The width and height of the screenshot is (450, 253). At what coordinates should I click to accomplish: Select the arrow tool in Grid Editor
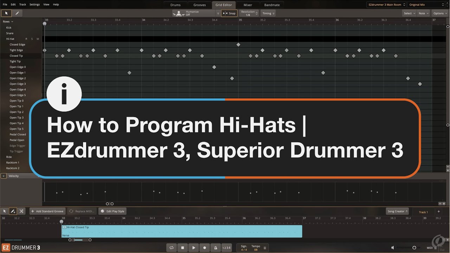6,13
